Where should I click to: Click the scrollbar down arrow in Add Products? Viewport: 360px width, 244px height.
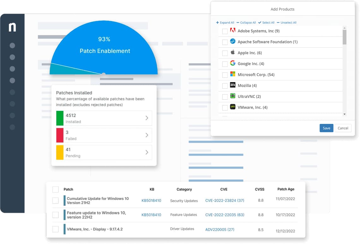345,114
